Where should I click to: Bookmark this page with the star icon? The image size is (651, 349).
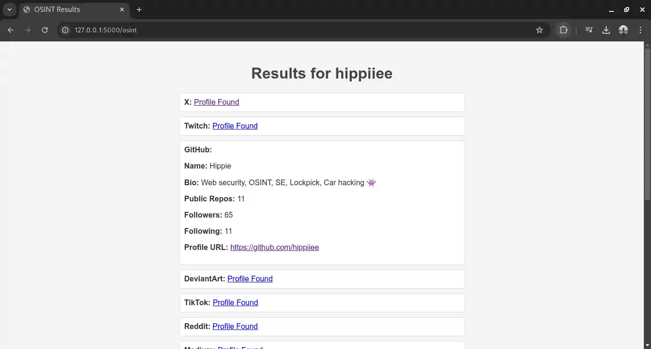[539, 30]
